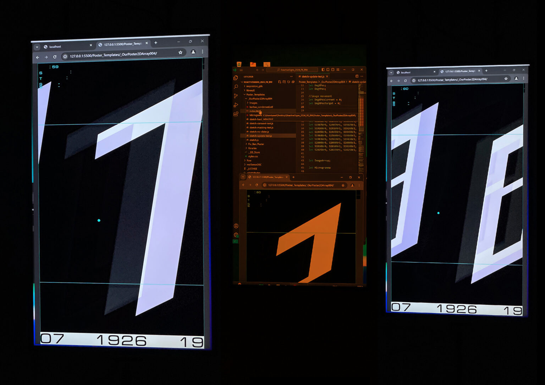Open the Extensions view in VS Code
The height and width of the screenshot is (385, 545).
[236, 114]
